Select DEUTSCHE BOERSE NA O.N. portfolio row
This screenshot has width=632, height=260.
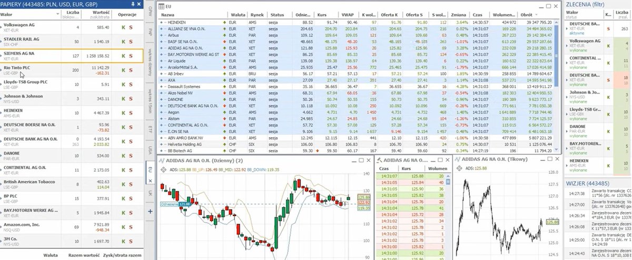[x=71, y=127]
